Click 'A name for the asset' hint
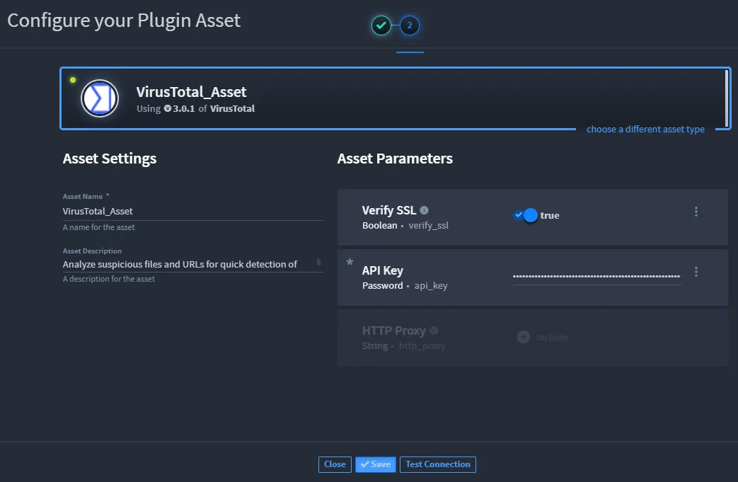 tap(99, 227)
